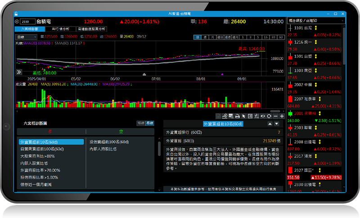The width and height of the screenshot is (360, 218).
Task: Click the green candlestick icon beside 2301
Action: 290,113
